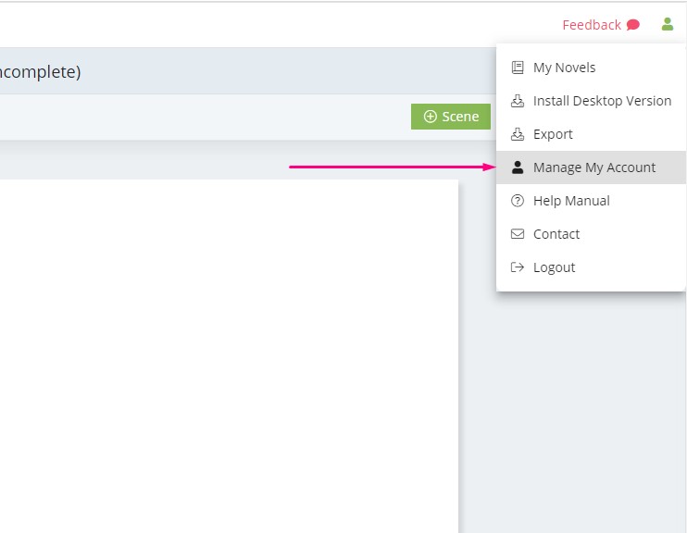This screenshot has width=687, height=533.
Task: Select Contact in the dropdown menu
Action: point(591,234)
